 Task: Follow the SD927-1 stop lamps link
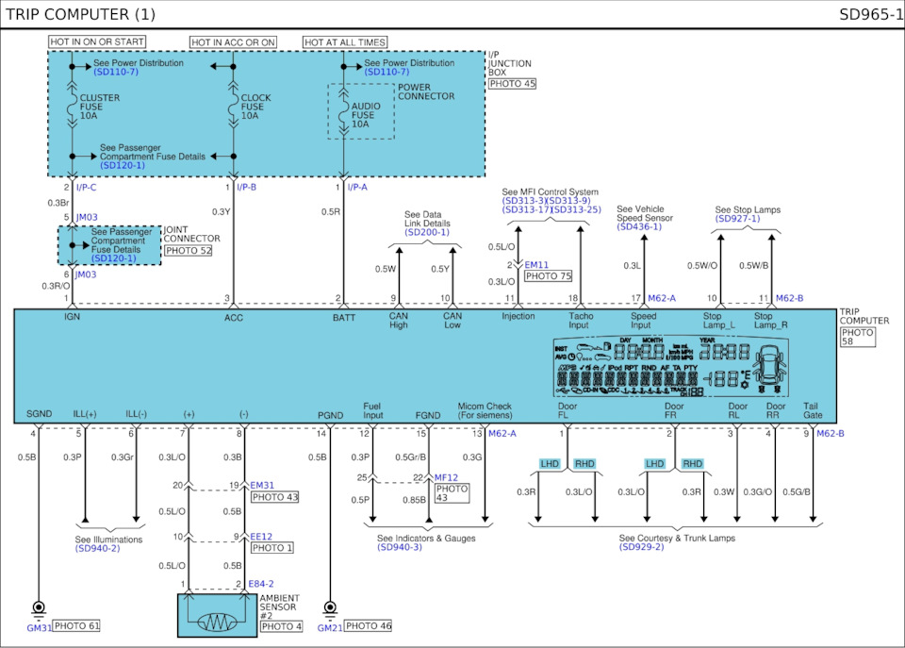[x=737, y=218]
